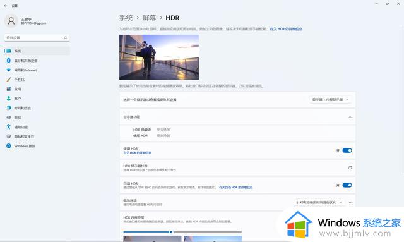404x242 pixels.
Task: Open the battery options dropdown
Action: pyautogui.click(x=319, y=203)
